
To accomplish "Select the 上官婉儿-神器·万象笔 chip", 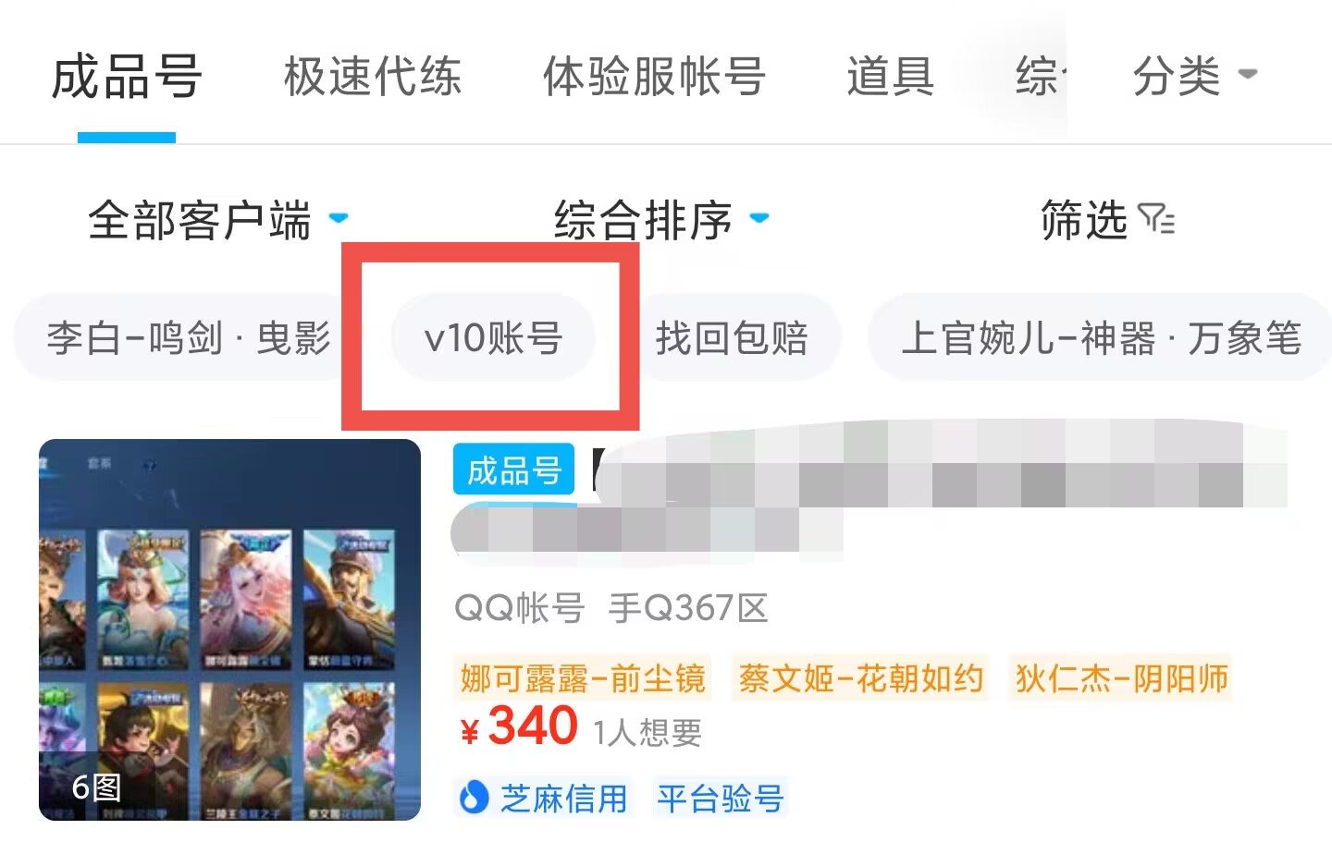I will pos(1101,338).
